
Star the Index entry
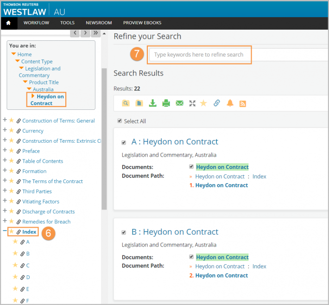(x=11, y=231)
